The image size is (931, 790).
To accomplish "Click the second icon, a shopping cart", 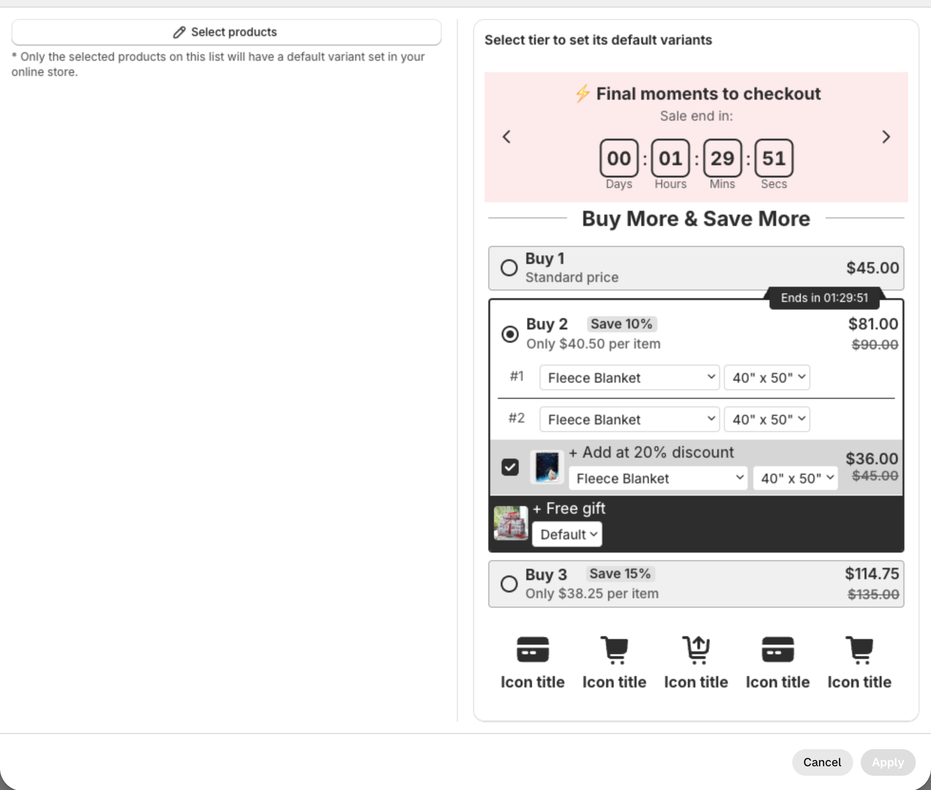I will click(x=615, y=650).
